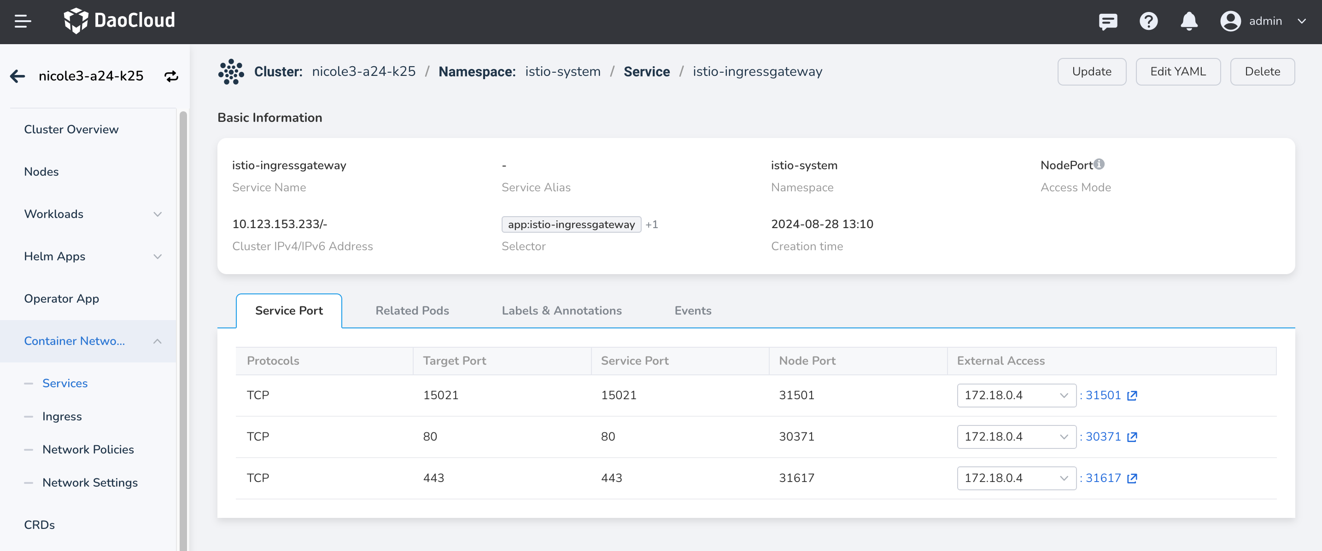Click the Service breadcrumb link
The image size is (1322, 551).
coord(647,72)
